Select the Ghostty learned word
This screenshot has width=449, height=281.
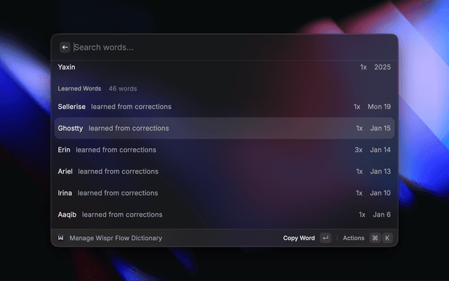point(70,129)
